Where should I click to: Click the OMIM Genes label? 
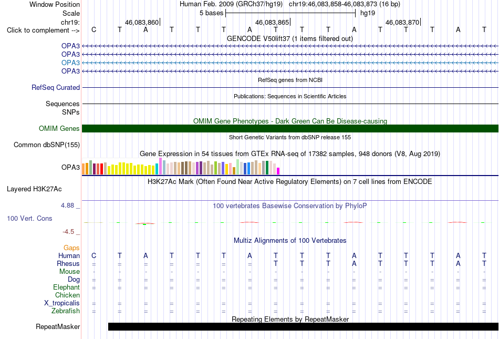click(59, 128)
